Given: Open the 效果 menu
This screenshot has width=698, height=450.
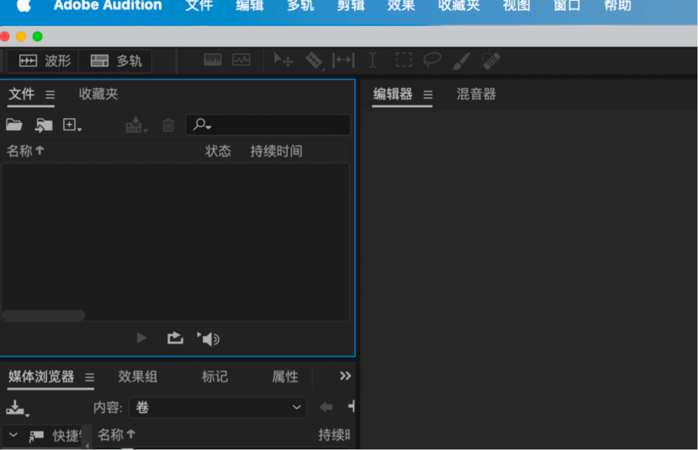Looking at the screenshot, I should pyautogui.click(x=401, y=6).
